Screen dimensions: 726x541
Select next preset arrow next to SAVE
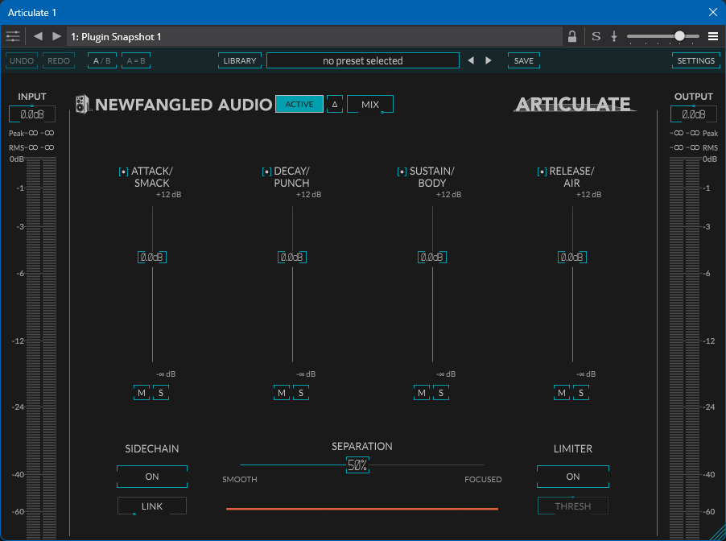tap(488, 60)
